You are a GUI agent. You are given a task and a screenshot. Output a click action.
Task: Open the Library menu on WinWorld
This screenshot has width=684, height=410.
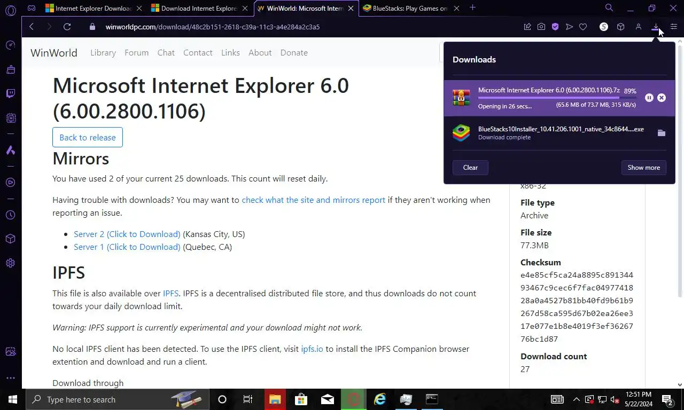(x=103, y=52)
